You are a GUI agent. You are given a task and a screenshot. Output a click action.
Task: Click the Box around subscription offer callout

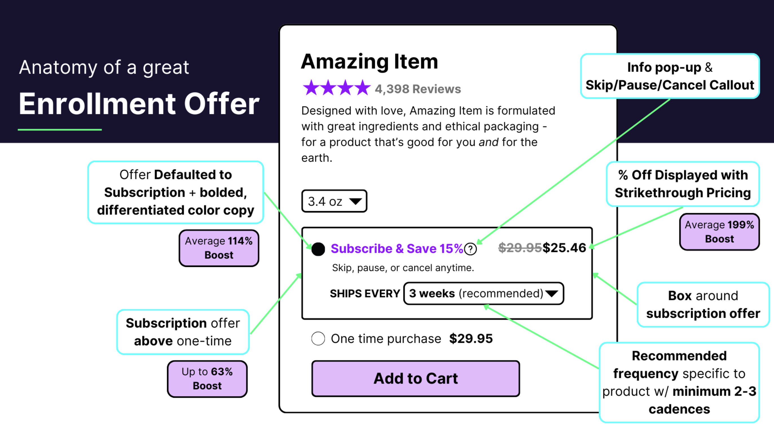703,304
